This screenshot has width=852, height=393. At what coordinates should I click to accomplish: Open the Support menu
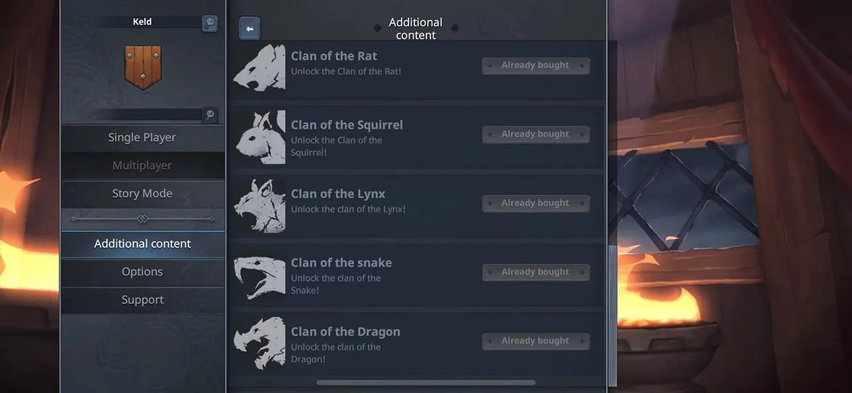point(143,299)
